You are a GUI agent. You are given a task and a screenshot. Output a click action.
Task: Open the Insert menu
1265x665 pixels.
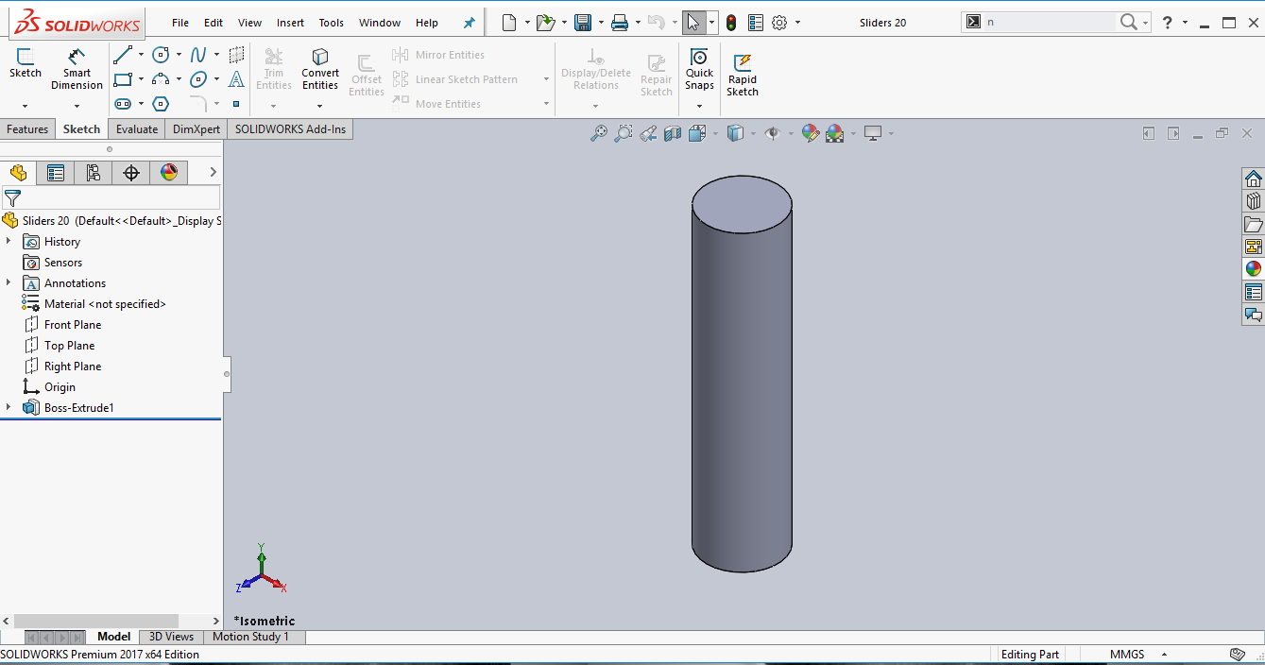coord(291,23)
